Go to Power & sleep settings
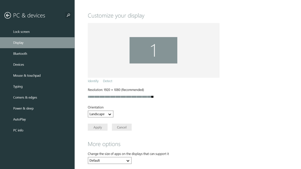301x169 pixels. coord(37,108)
